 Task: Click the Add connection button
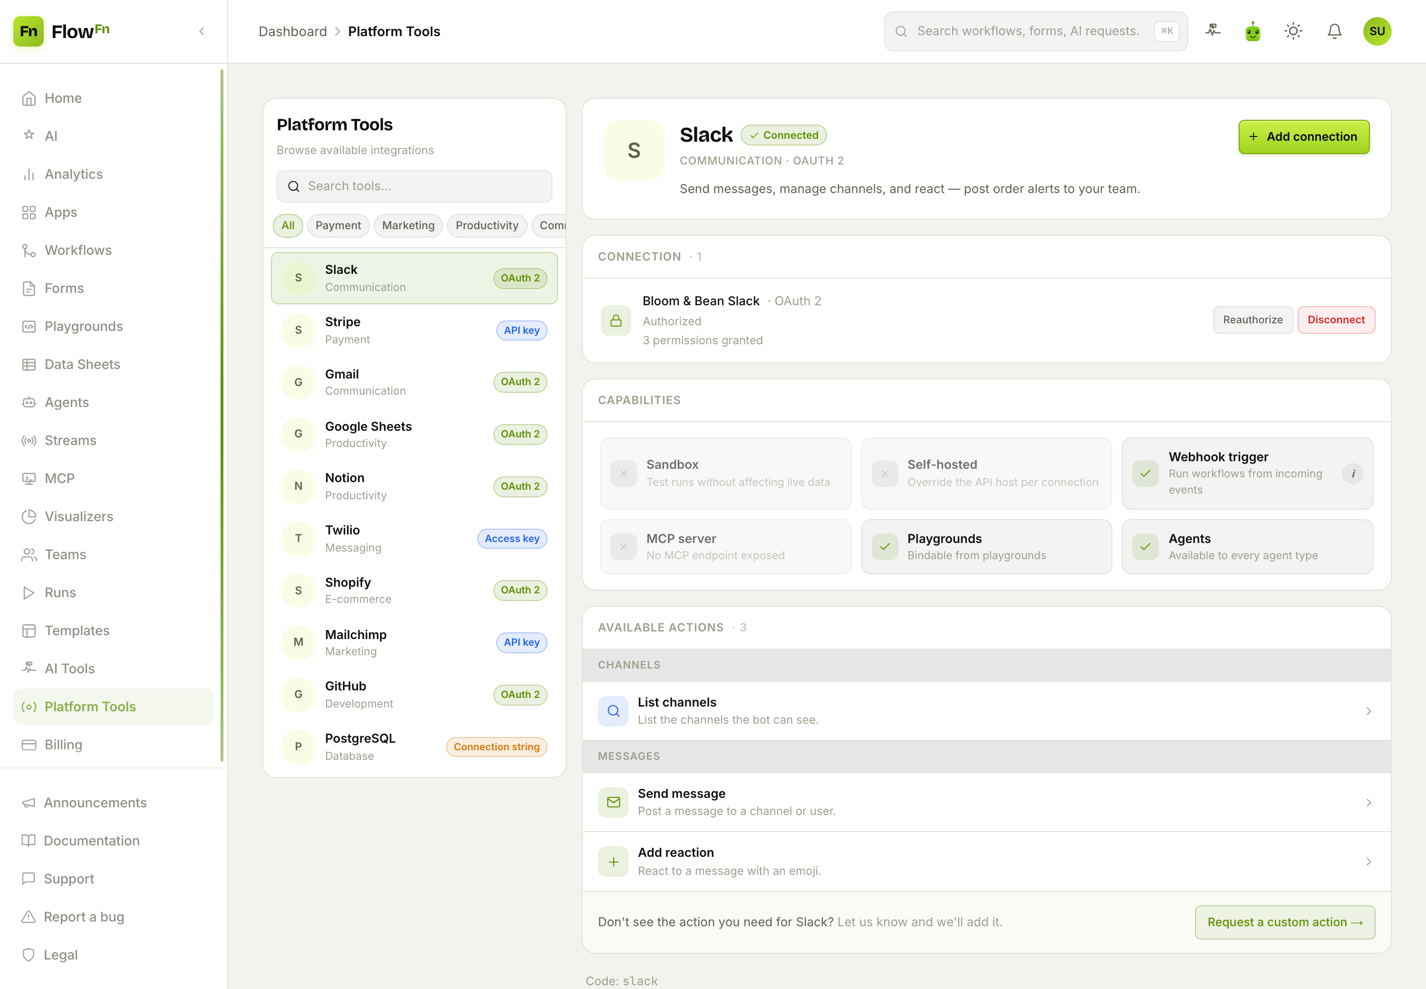point(1303,137)
